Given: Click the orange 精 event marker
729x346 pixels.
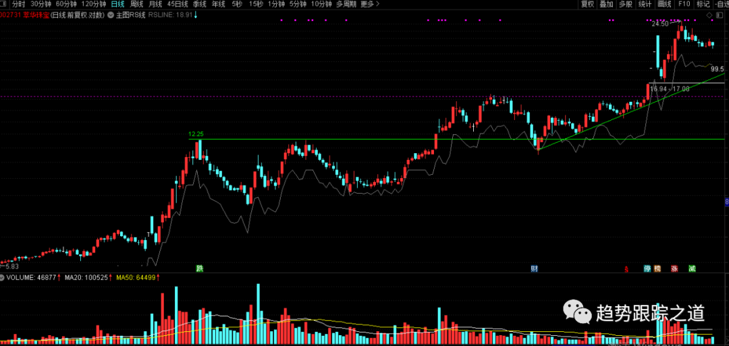Looking at the screenshot, I should pos(657,268).
